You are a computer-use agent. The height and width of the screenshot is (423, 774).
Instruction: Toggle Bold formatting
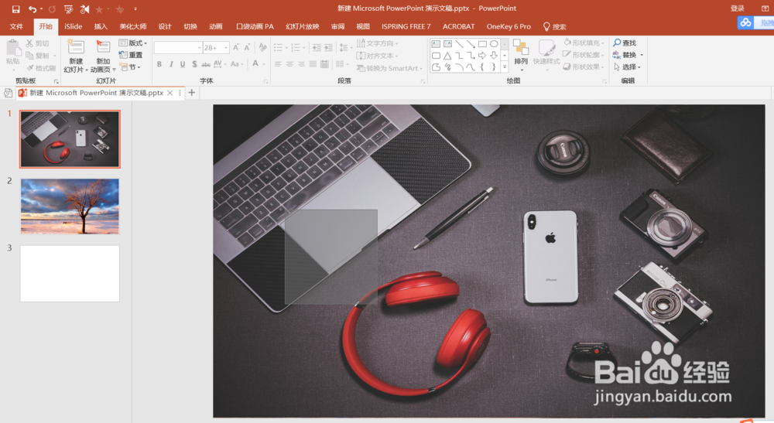(159, 64)
